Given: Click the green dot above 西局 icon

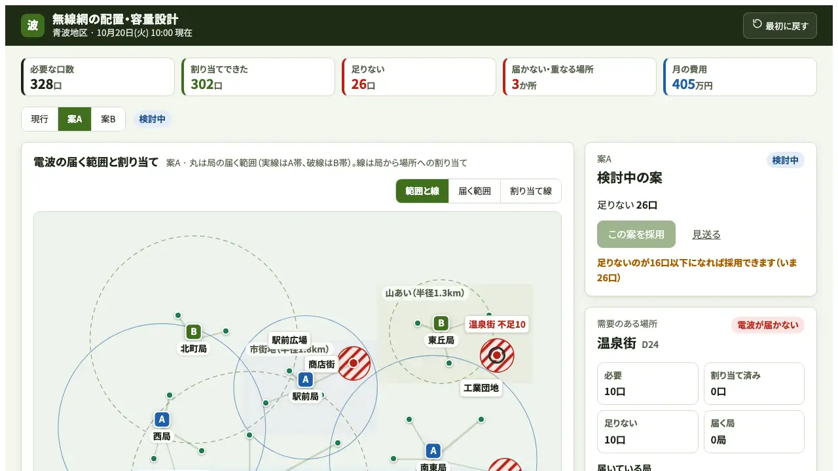Looking at the screenshot, I should 170,395.
